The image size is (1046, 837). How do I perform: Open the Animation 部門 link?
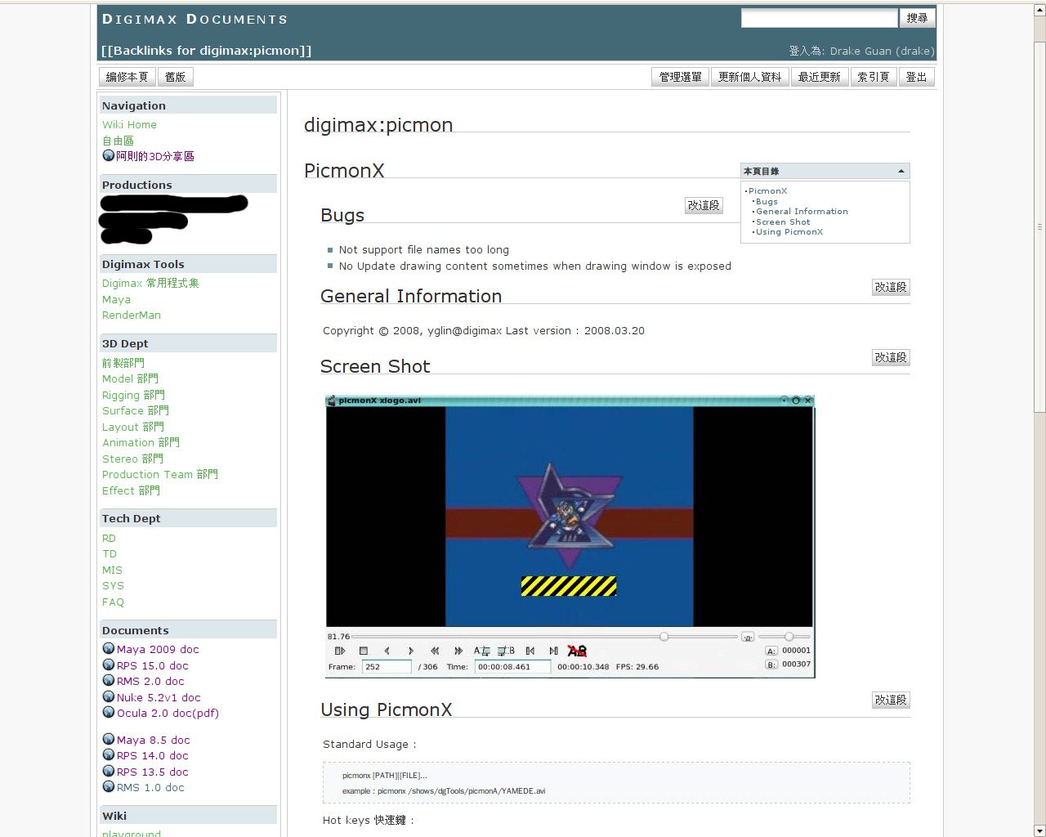point(141,442)
